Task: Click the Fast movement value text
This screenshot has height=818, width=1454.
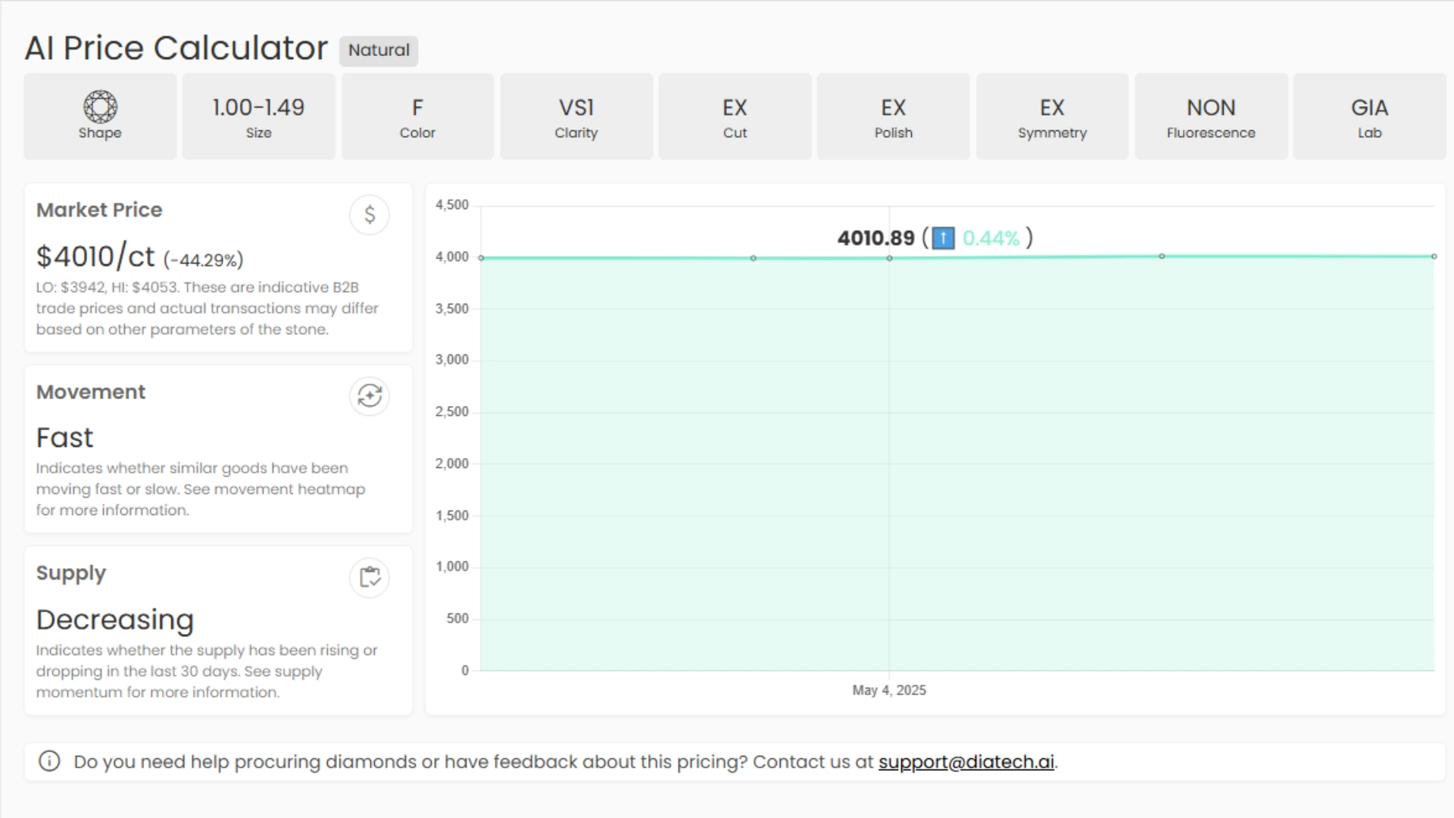Action: (x=65, y=438)
